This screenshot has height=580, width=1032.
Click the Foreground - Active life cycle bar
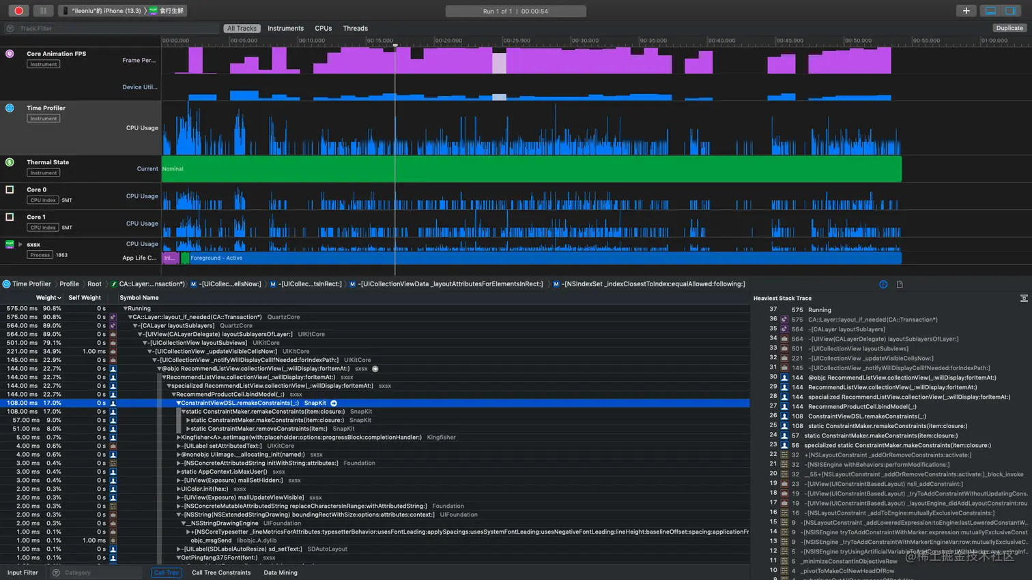pyautogui.click(x=545, y=258)
